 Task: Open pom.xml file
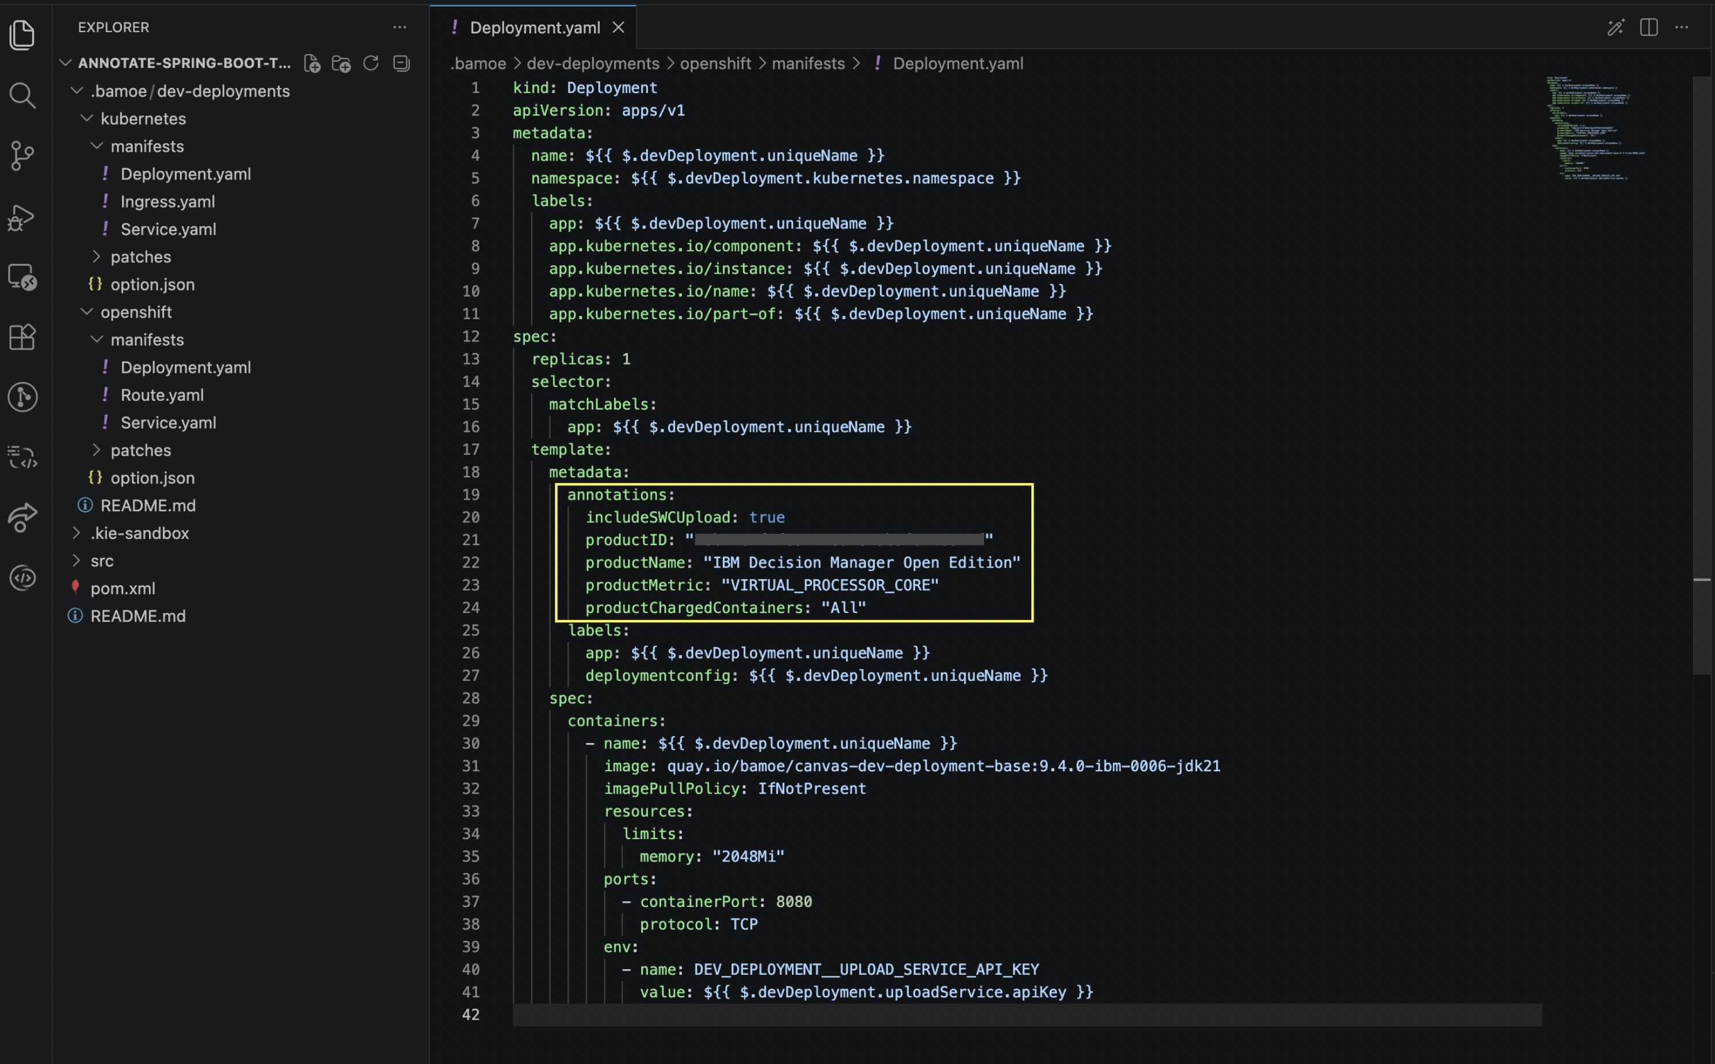point(123,588)
